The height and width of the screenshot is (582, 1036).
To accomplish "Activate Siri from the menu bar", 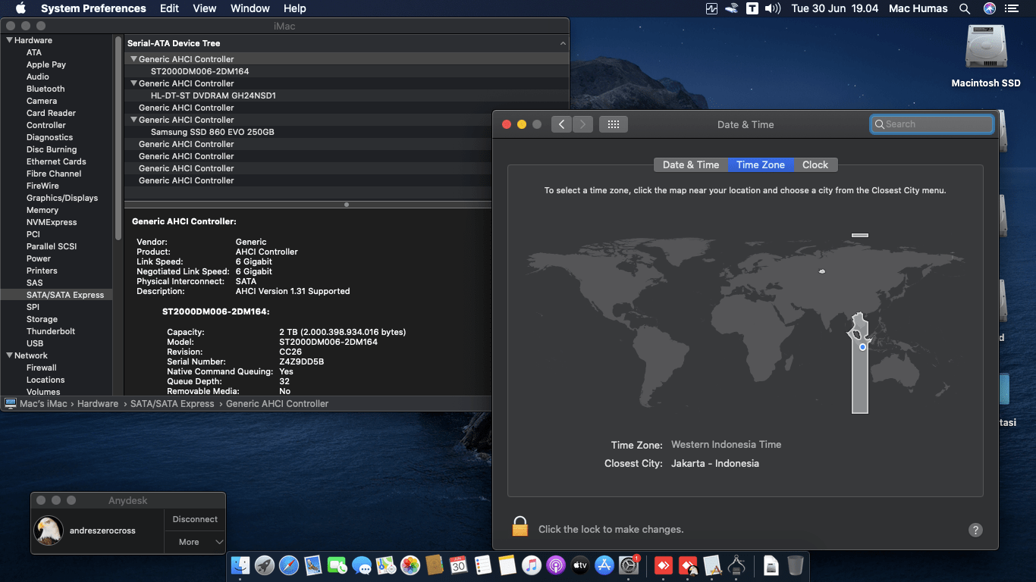I will click(x=990, y=8).
